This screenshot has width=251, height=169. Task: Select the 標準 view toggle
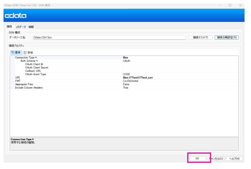coord(16,52)
